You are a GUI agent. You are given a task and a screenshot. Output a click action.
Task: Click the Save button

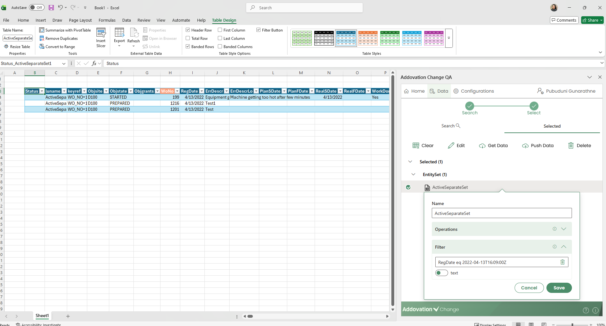(x=559, y=288)
